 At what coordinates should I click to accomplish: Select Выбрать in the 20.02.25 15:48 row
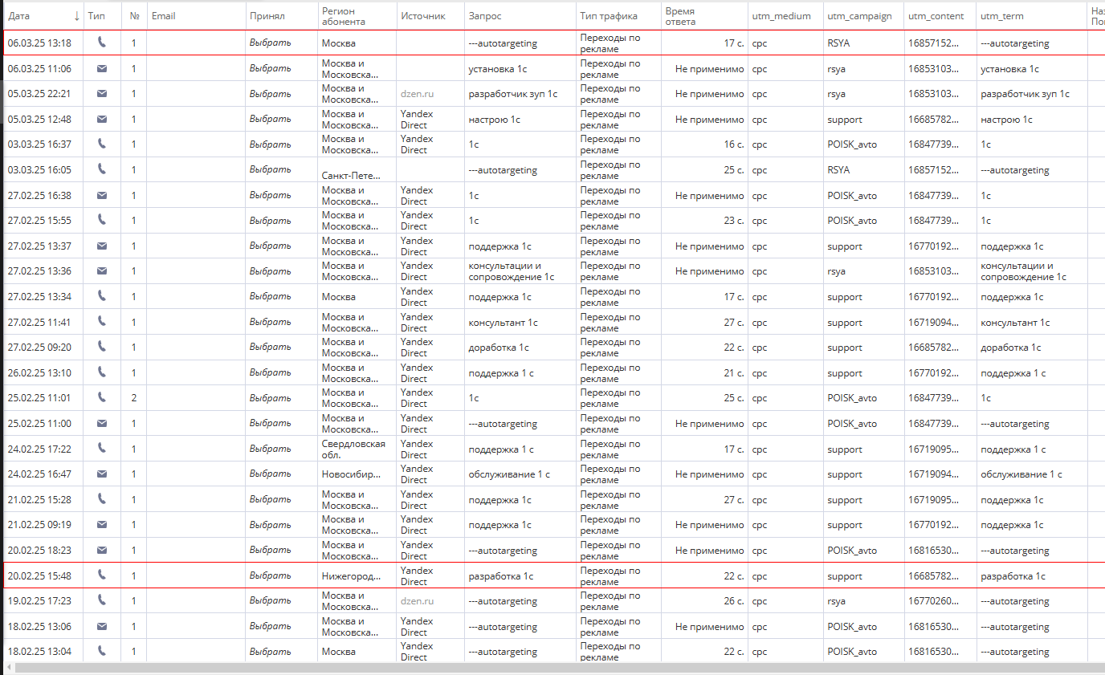270,575
